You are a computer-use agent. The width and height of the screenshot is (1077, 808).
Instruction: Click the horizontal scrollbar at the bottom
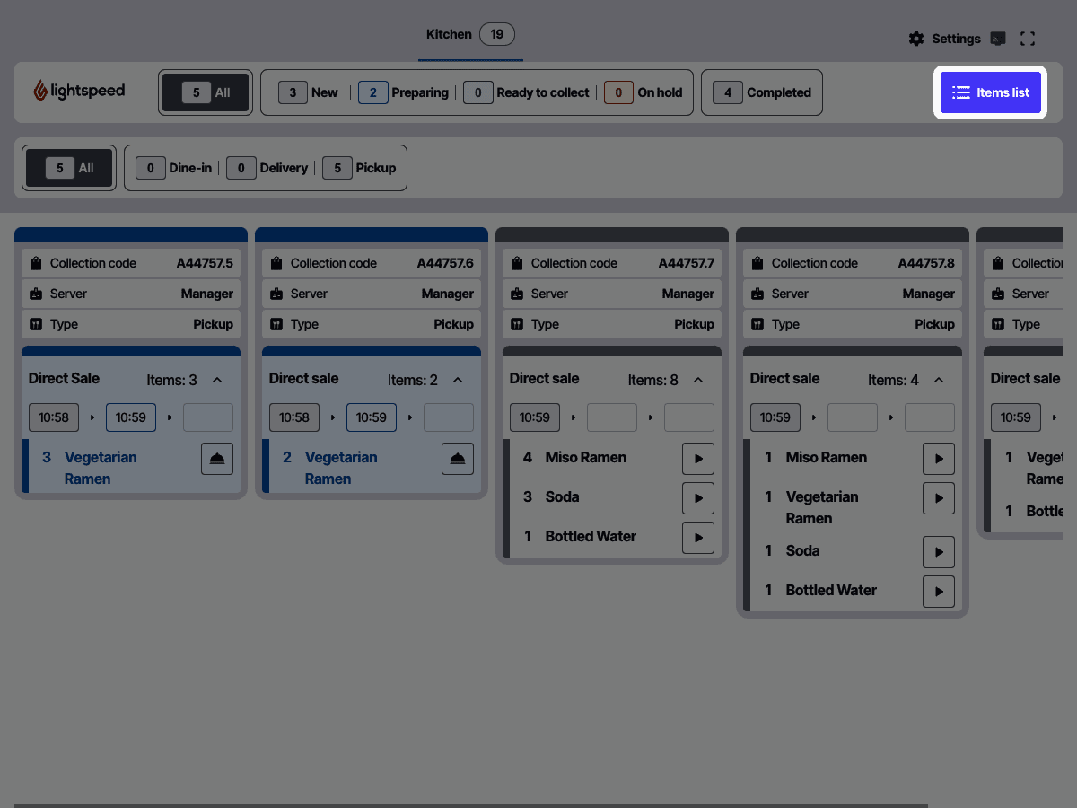(471, 805)
